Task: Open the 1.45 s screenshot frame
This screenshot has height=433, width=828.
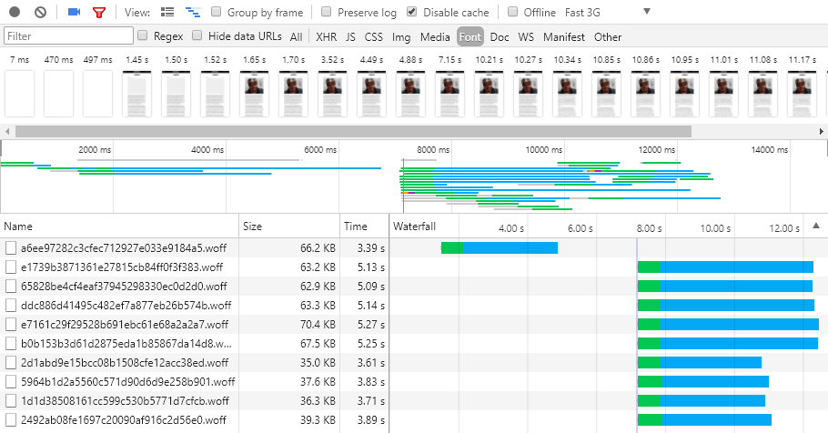Action: (x=136, y=94)
